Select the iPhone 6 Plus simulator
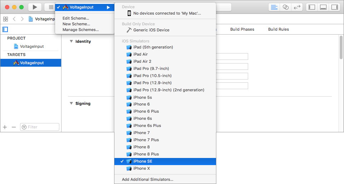Image resolution: width=344 pixels, height=184 pixels. (165, 111)
